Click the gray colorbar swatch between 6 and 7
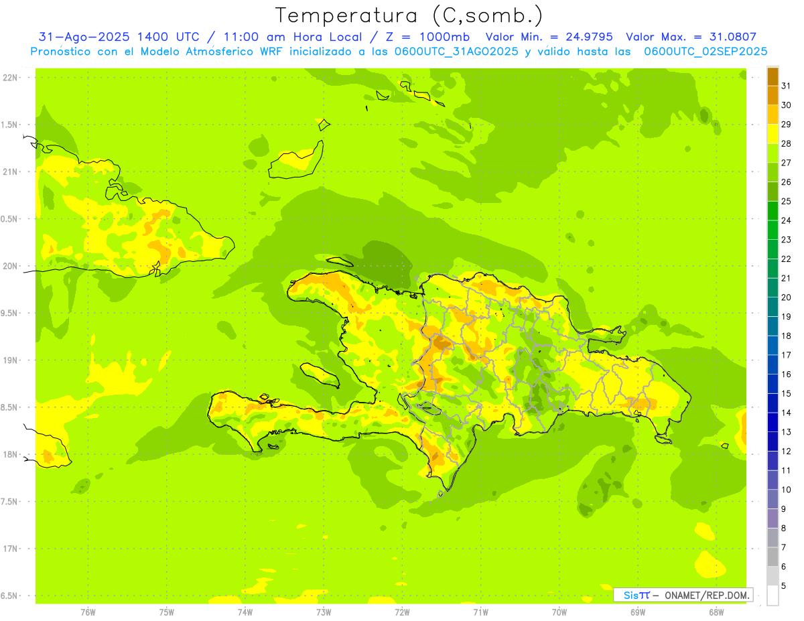The image size is (804, 621). click(x=773, y=557)
